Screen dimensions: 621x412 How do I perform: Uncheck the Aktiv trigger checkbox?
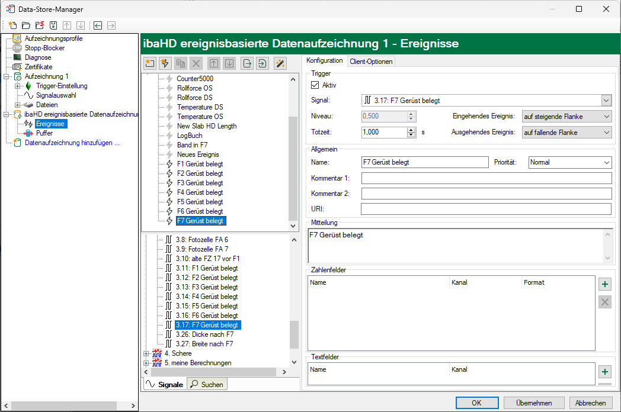click(x=315, y=85)
